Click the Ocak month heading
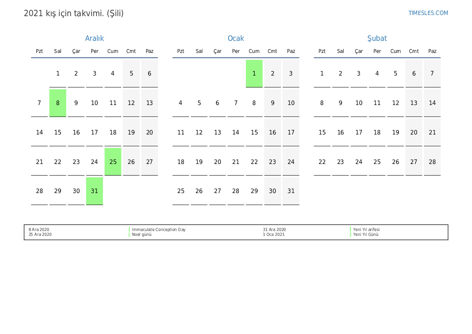Screen dimensions: 472x334 (236, 38)
